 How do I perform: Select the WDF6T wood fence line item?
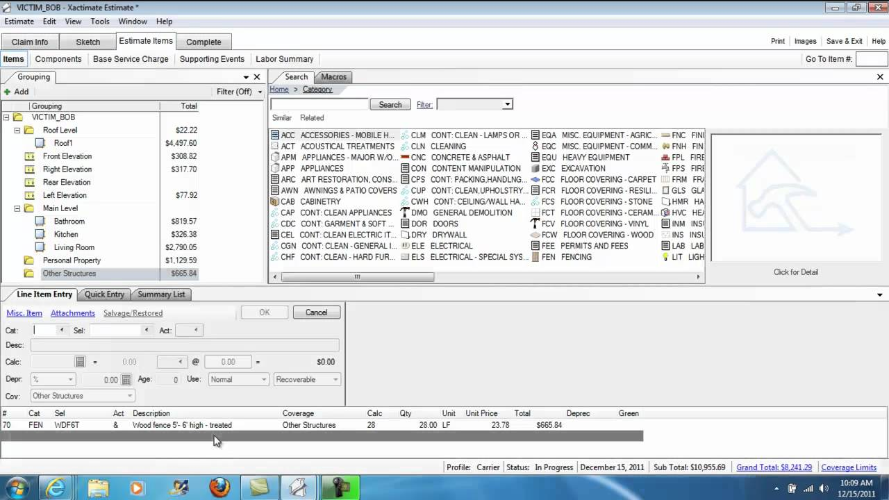pyautogui.click(x=322, y=425)
